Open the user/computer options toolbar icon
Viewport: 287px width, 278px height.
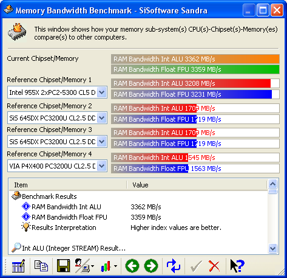pos(84,266)
